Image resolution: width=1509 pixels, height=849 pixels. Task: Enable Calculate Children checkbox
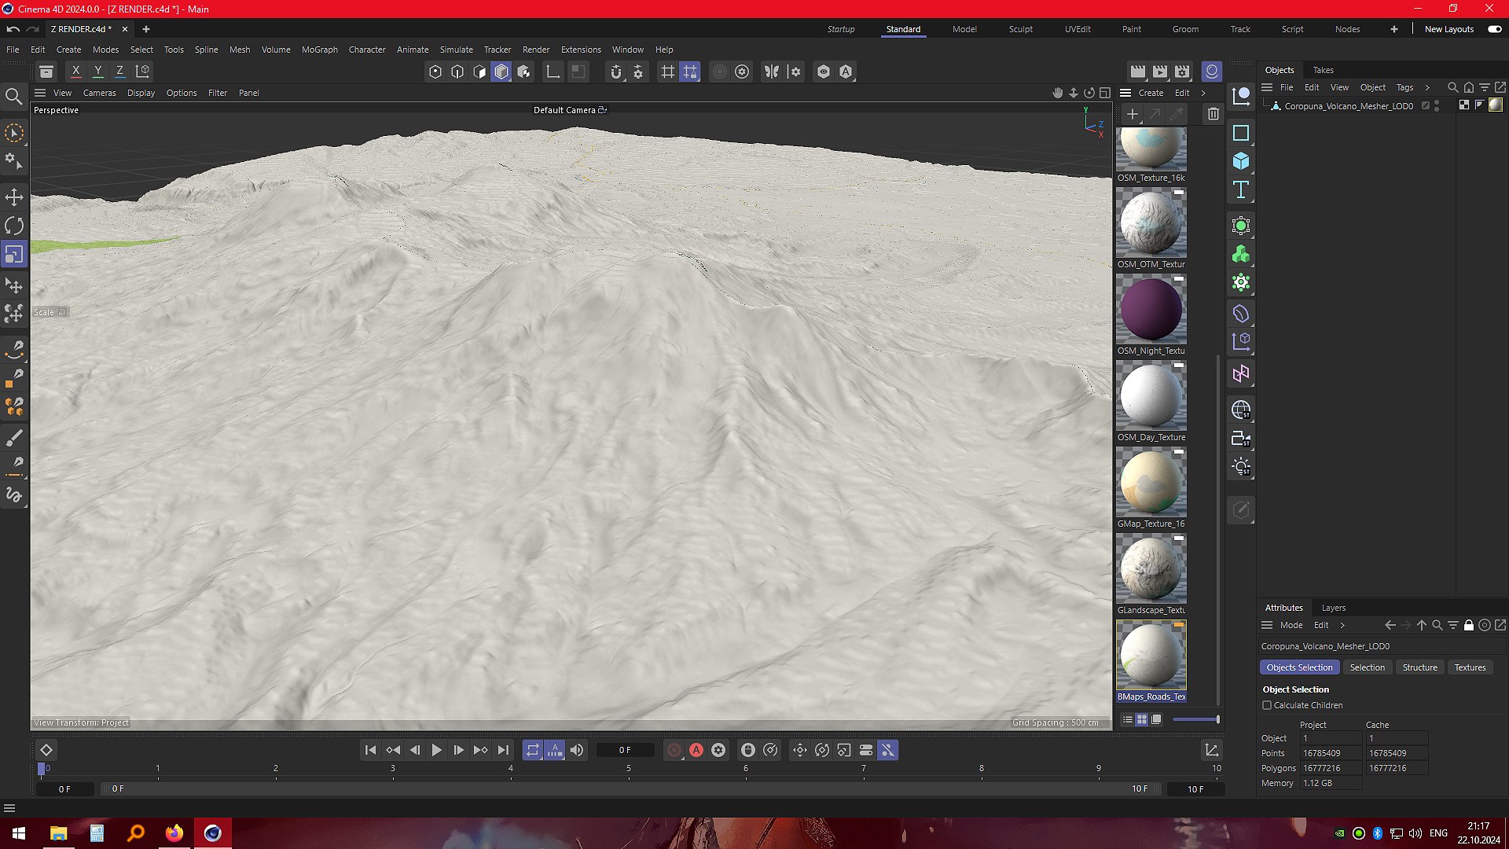(1267, 705)
